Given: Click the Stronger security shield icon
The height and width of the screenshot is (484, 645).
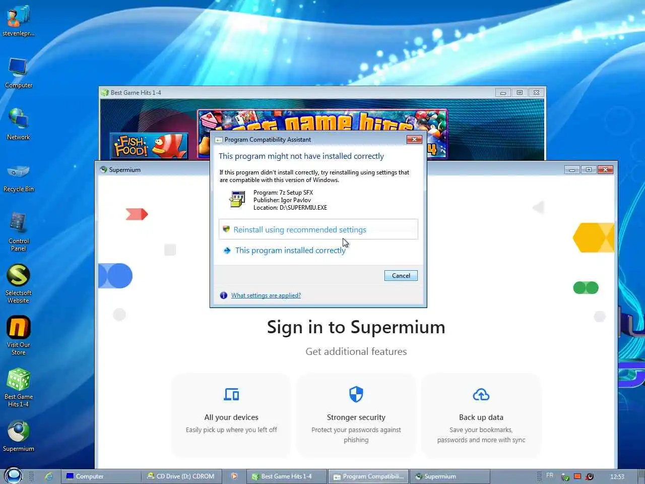Looking at the screenshot, I should (356, 394).
